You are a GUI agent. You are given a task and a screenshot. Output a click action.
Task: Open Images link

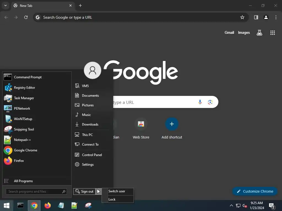244,32
